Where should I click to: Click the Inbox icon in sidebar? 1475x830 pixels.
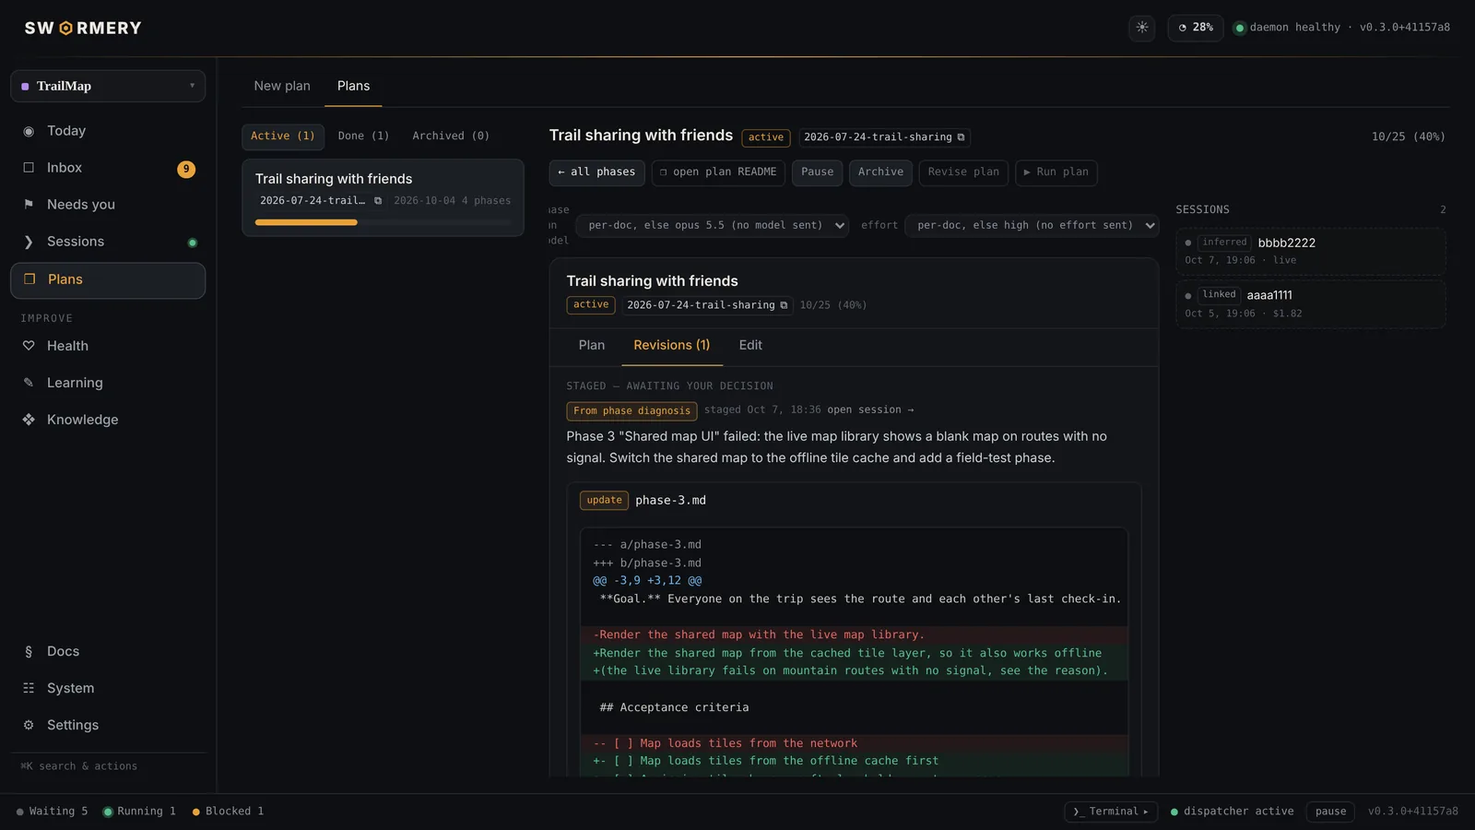click(x=29, y=168)
